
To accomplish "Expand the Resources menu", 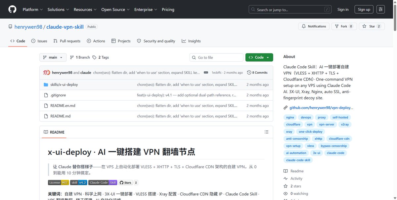I will pos(85,10).
